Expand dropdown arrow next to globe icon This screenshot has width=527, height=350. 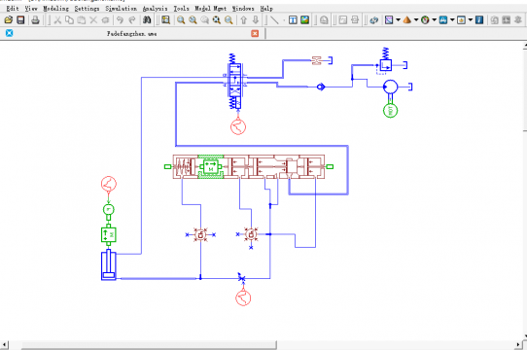pos(434,20)
